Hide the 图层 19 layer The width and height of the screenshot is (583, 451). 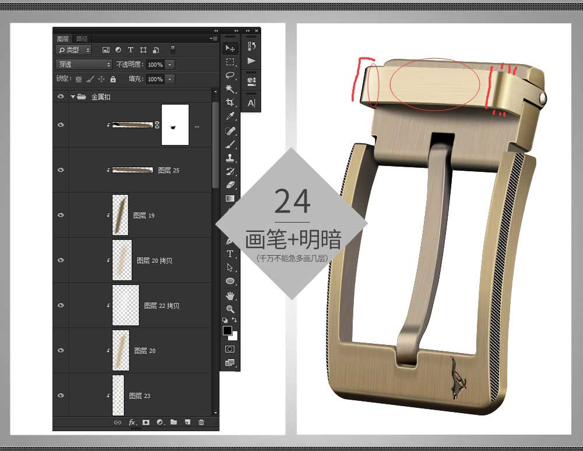click(x=61, y=215)
